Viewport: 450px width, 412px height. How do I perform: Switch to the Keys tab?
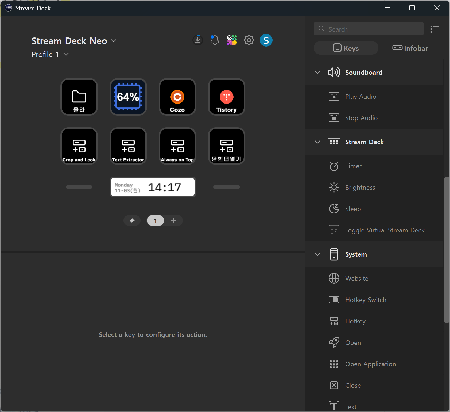click(346, 48)
